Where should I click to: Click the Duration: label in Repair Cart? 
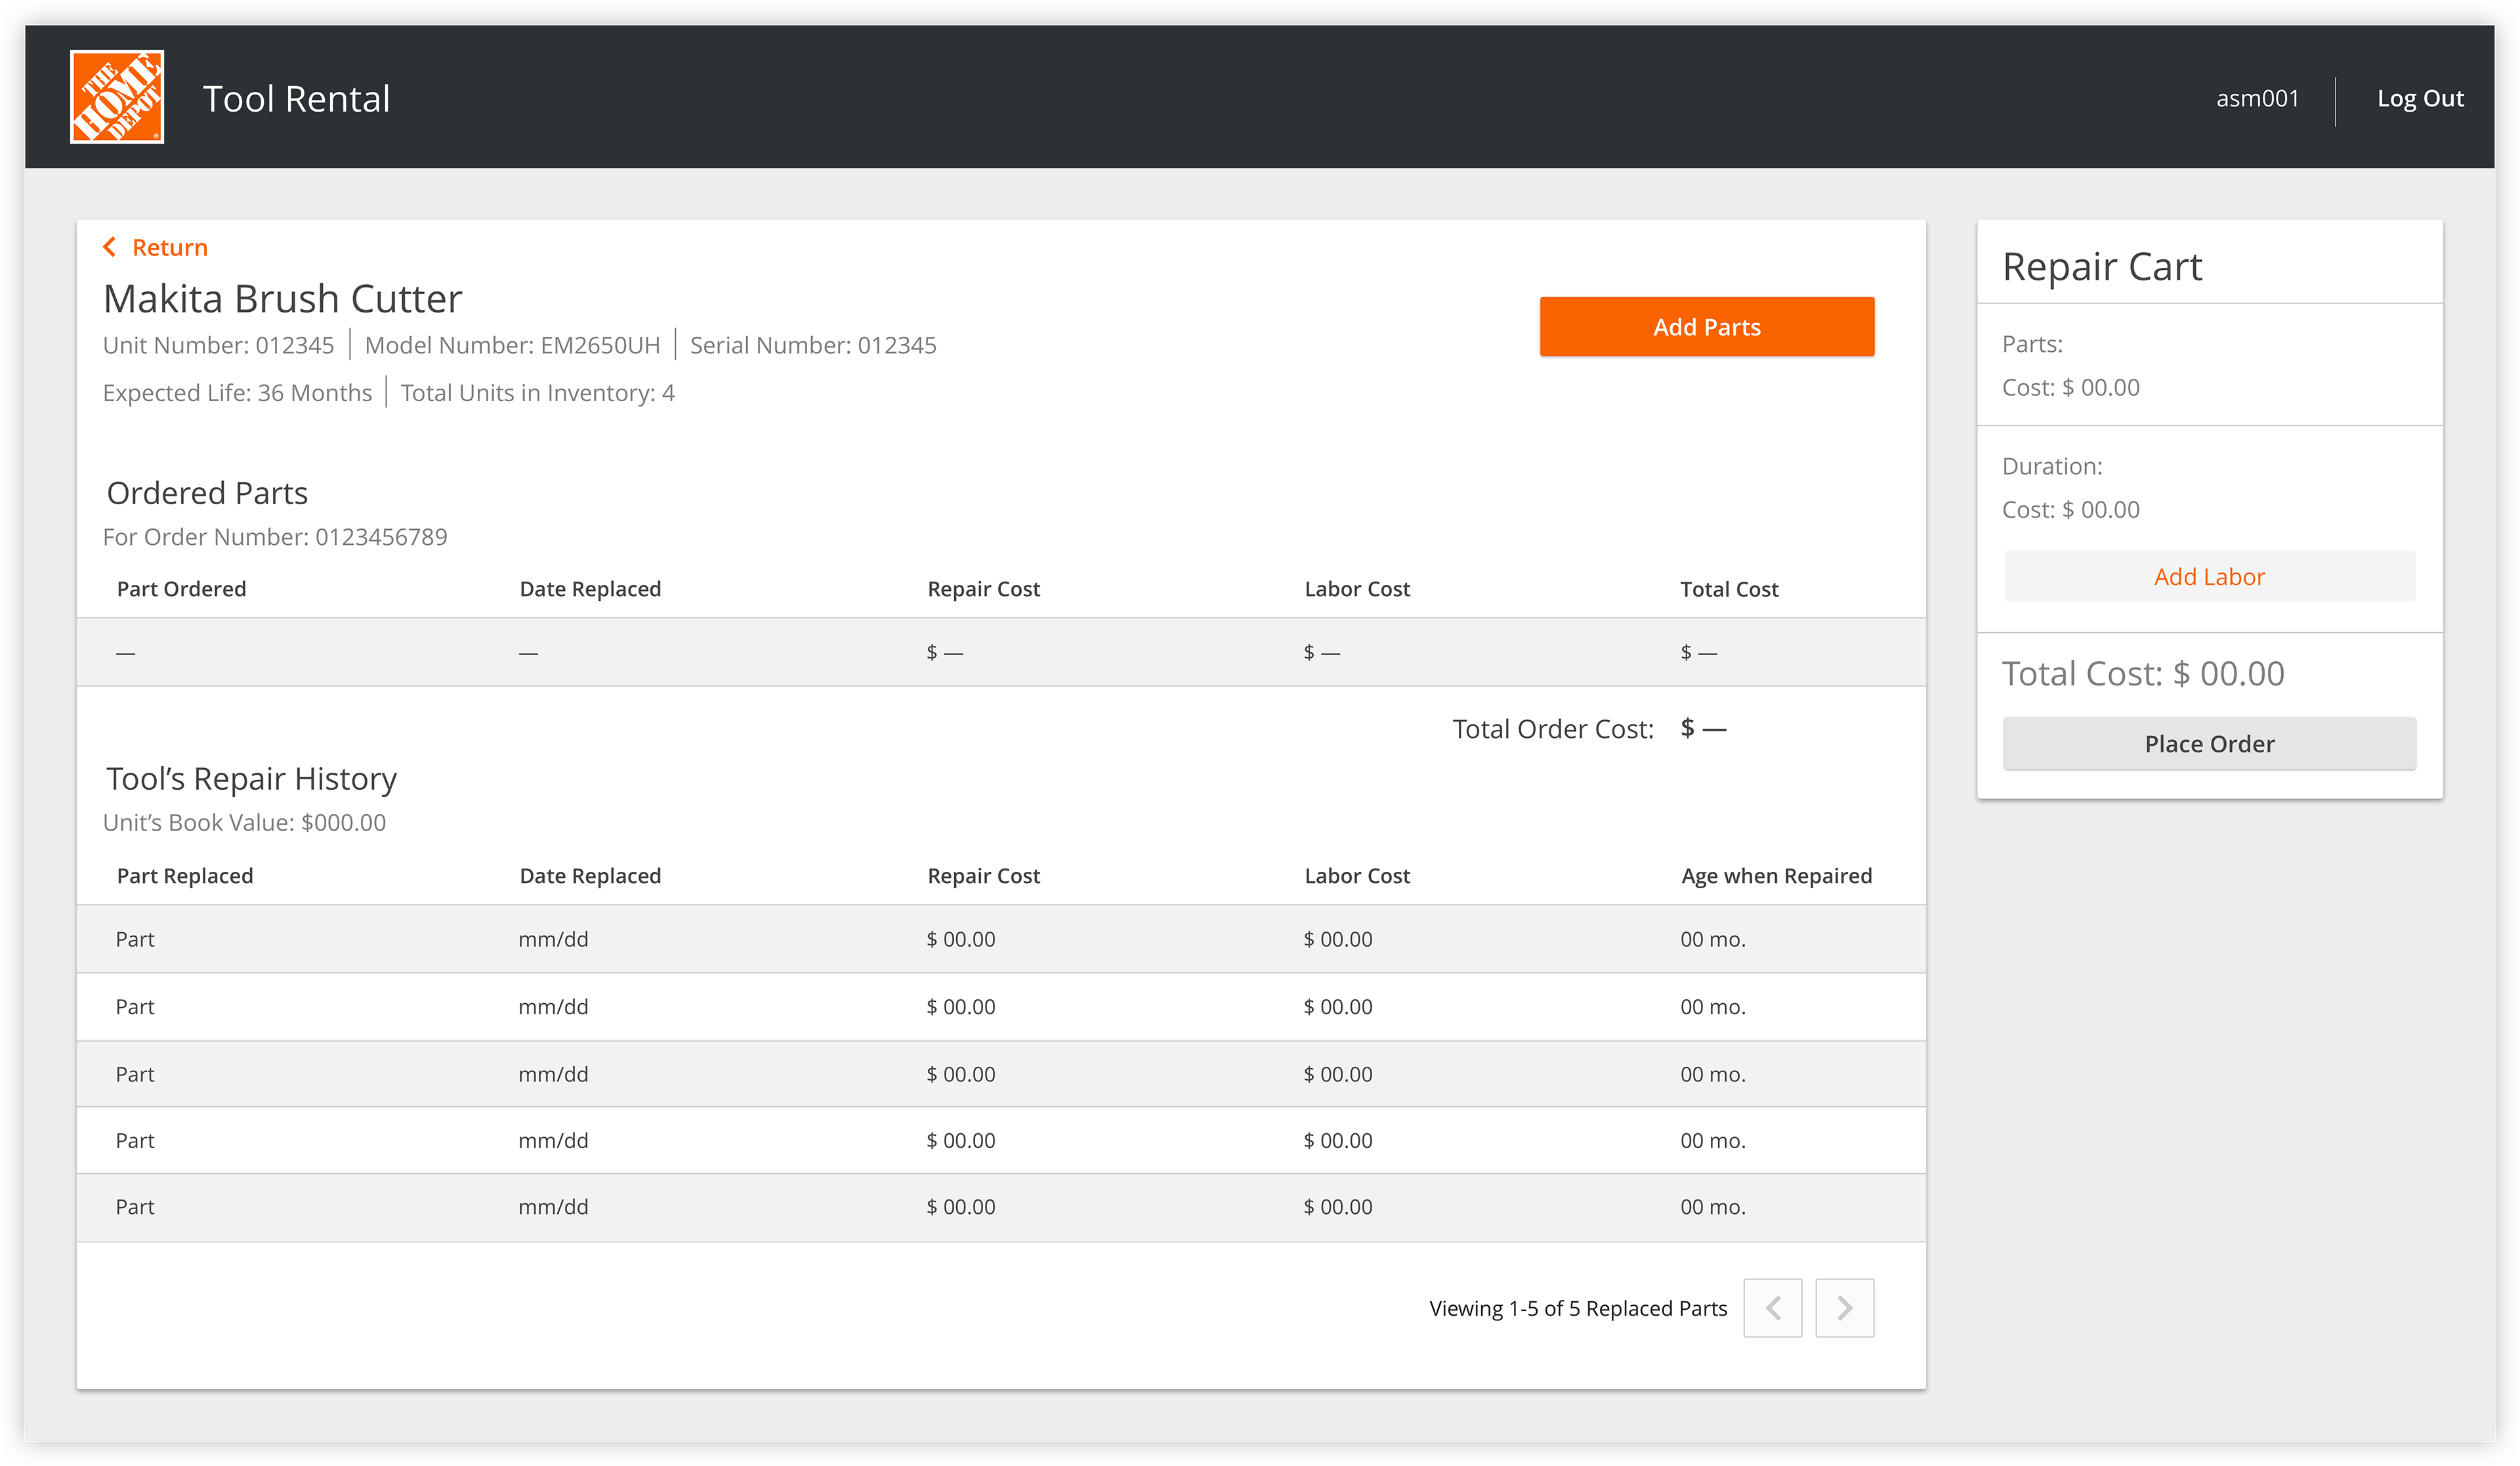click(x=2052, y=466)
